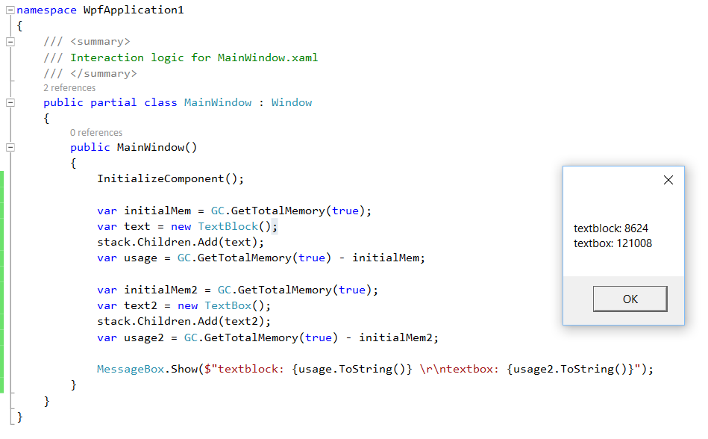This screenshot has height=439, width=708.
Task: Collapse the namespace WpfApplication1 block
Action: (x=10, y=10)
